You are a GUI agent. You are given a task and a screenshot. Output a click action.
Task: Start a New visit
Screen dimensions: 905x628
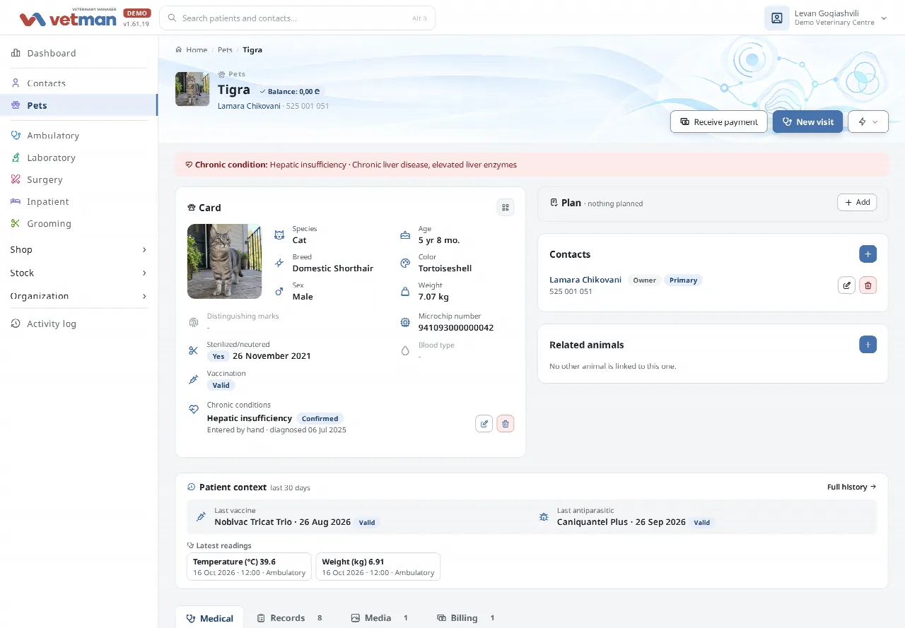[807, 122]
